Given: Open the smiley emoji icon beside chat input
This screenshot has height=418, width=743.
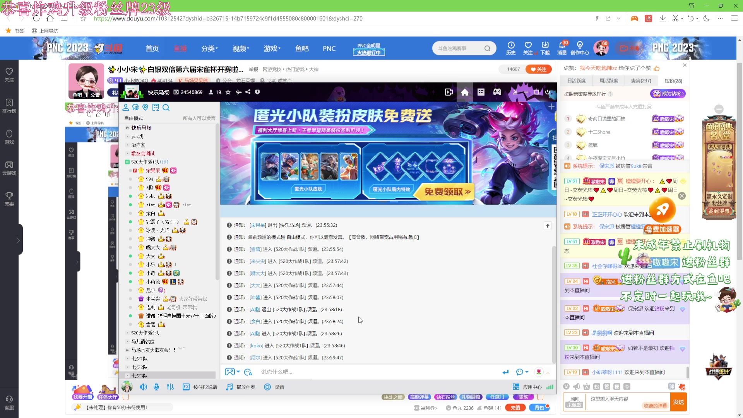Looking at the screenshot, I should coord(519,372).
